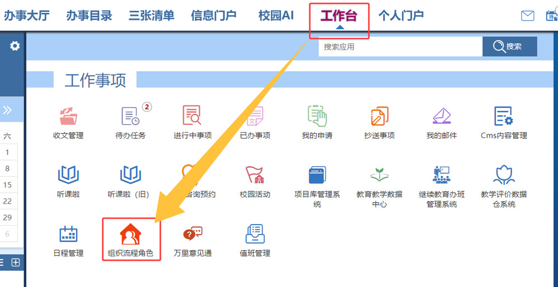The image size is (558, 287).
Task: Click the 搜索 button
Action: (509, 47)
